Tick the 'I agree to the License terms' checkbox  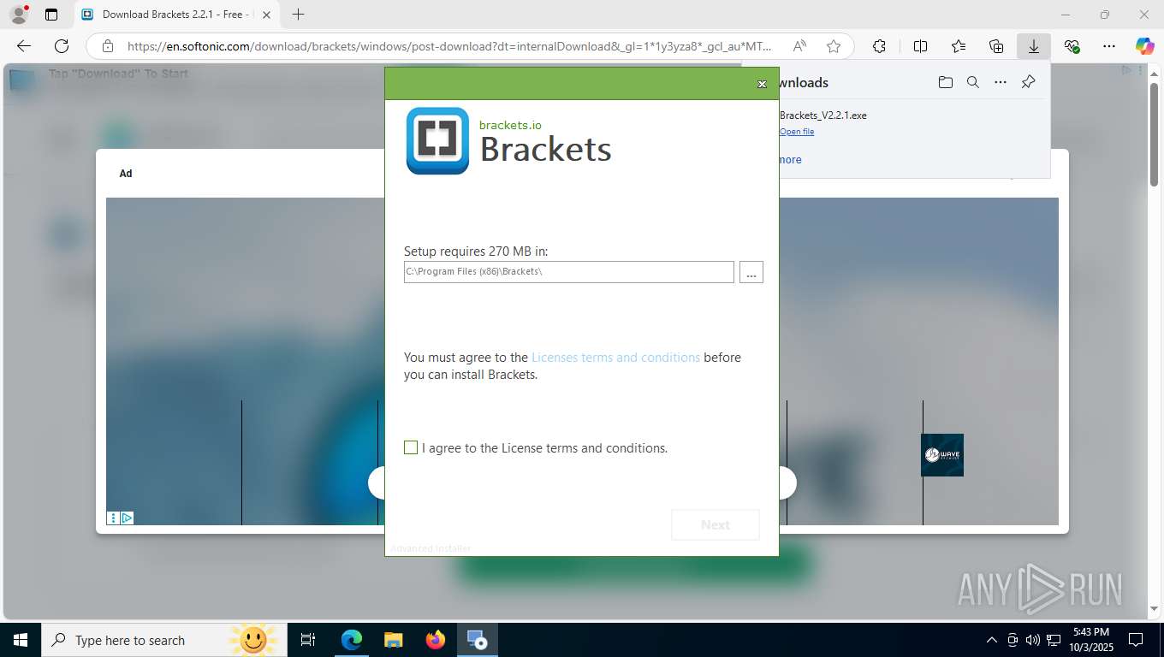(x=411, y=447)
